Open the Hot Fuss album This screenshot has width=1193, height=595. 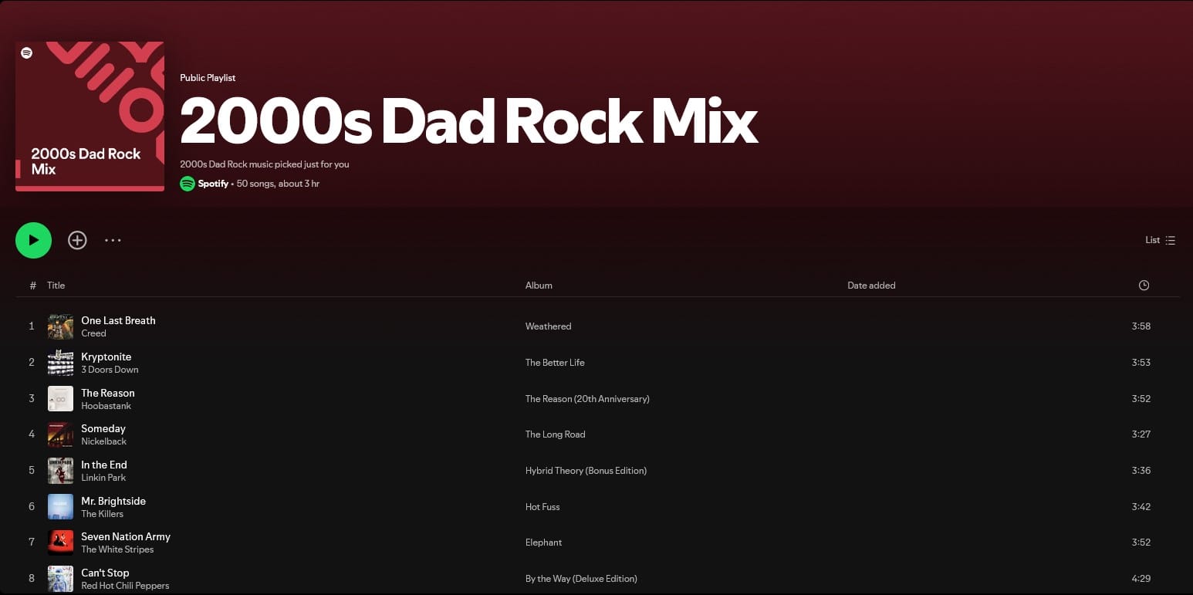coord(542,507)
